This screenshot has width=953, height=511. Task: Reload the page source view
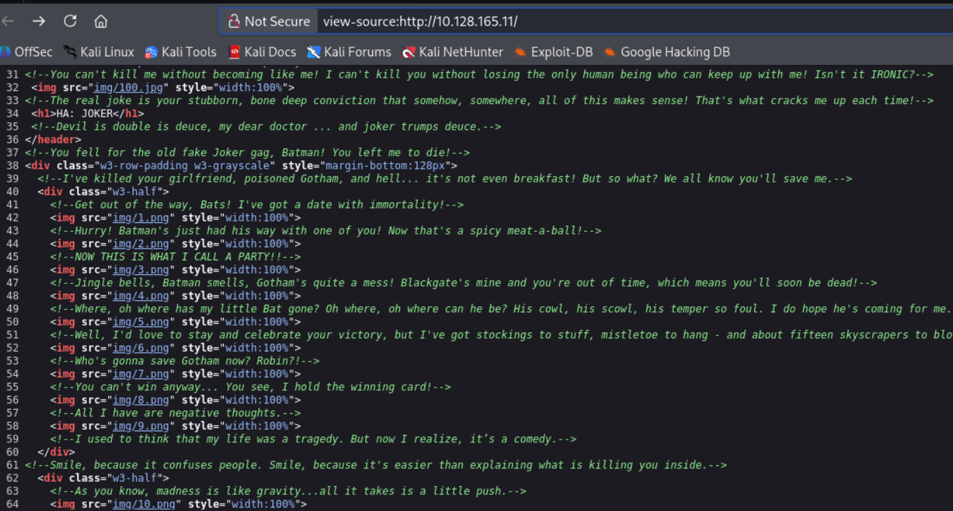(x=70, y=22)
